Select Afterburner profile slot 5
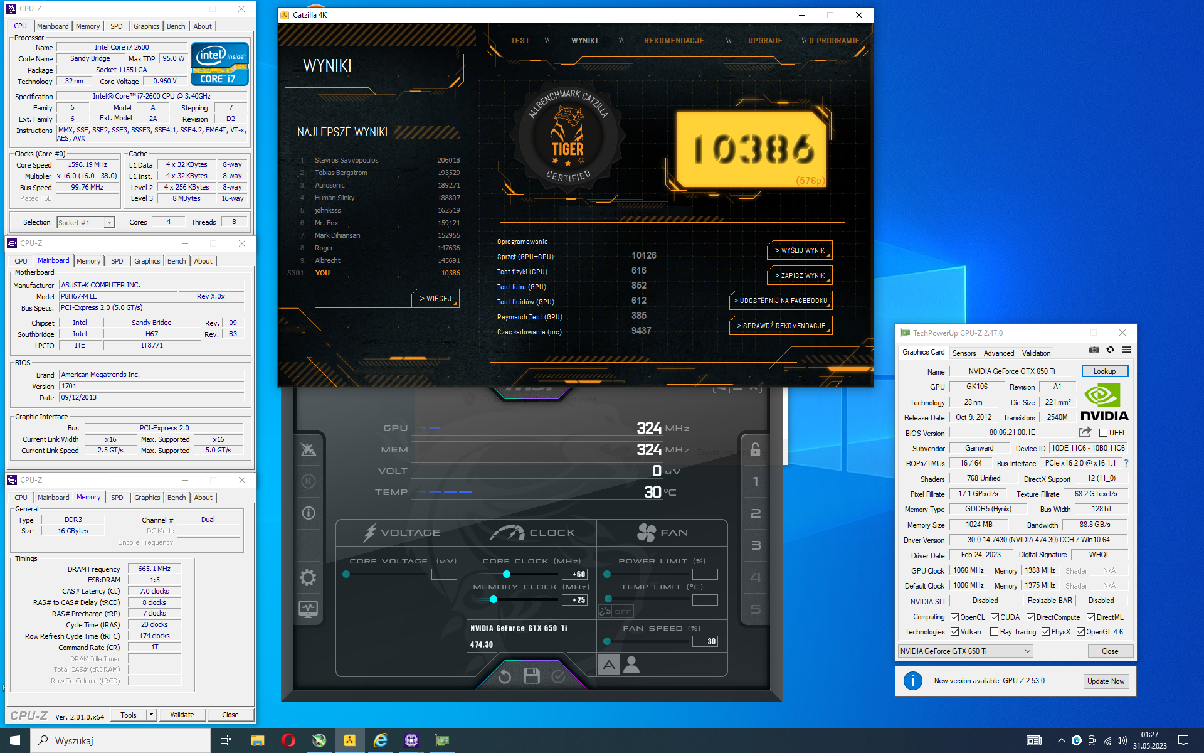 coord(755,609)
